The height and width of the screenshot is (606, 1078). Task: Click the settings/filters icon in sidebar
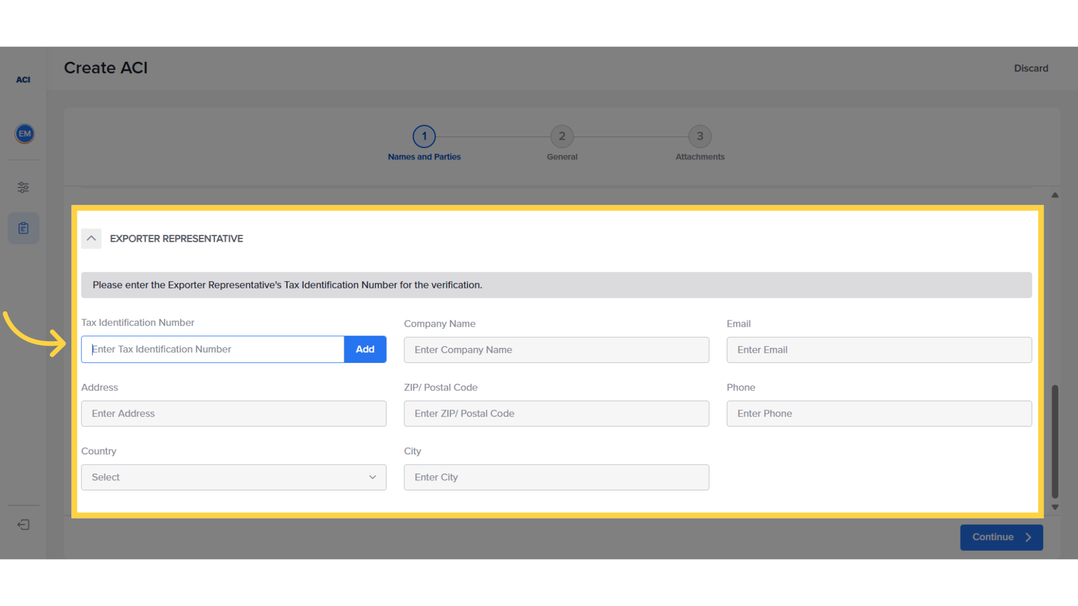[24, 187]
